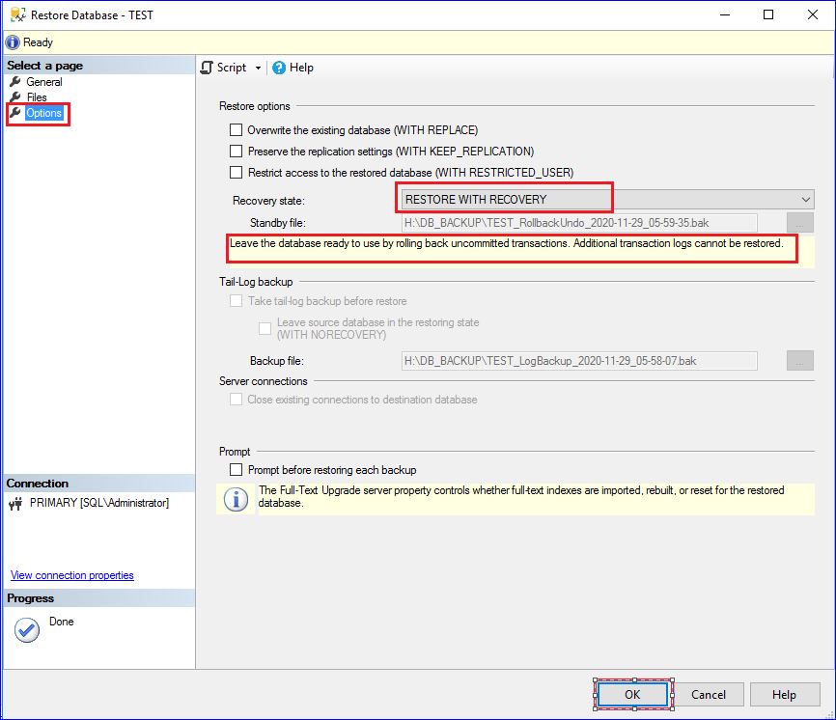This screenshot has height=720, width=836.
Task: Select the General page
Action: (43, 82)
